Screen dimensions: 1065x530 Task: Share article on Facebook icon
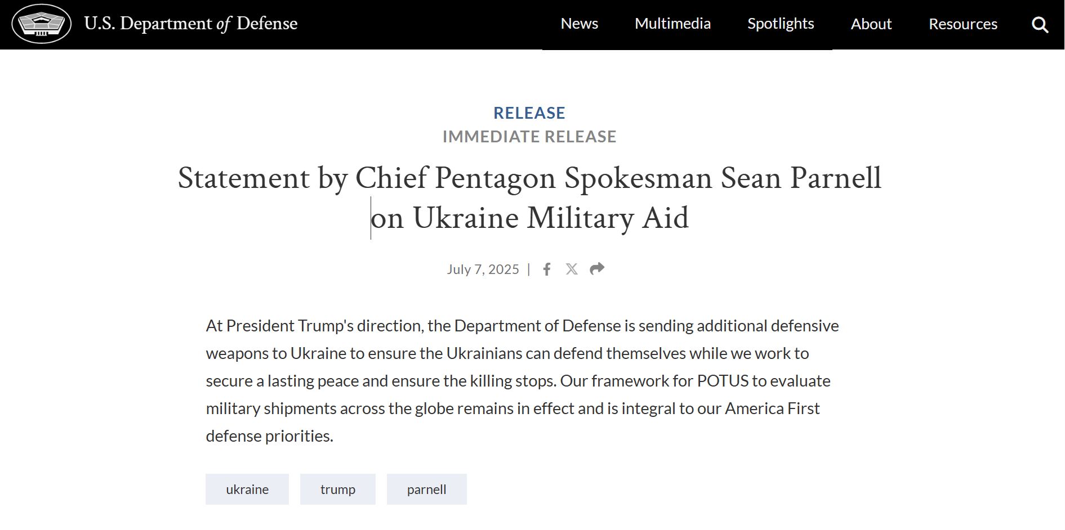(546, 269)
